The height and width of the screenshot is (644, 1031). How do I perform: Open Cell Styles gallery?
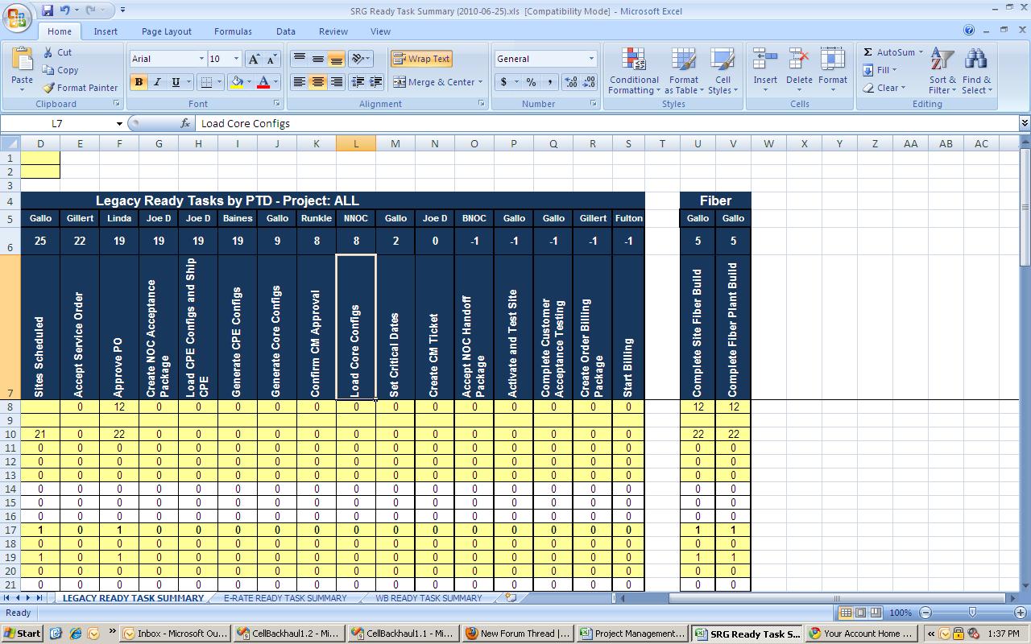coord(723,71)
